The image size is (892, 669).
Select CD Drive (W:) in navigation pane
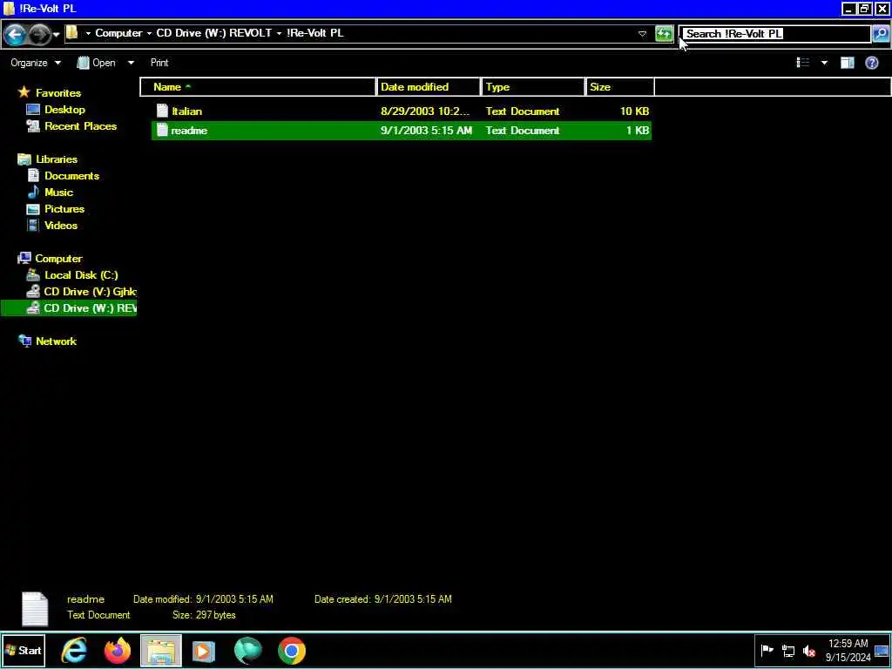(x=69, y=307)
